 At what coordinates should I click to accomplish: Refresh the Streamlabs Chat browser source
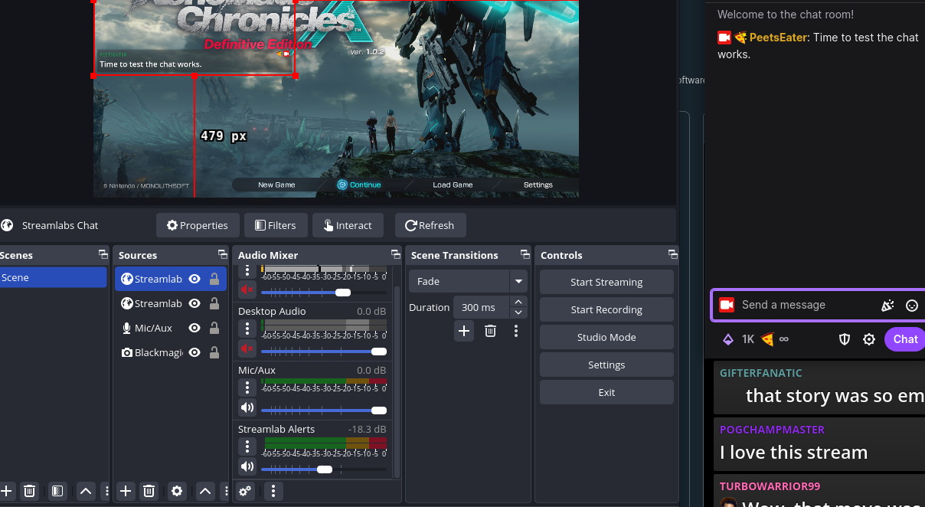pos(430,225)
